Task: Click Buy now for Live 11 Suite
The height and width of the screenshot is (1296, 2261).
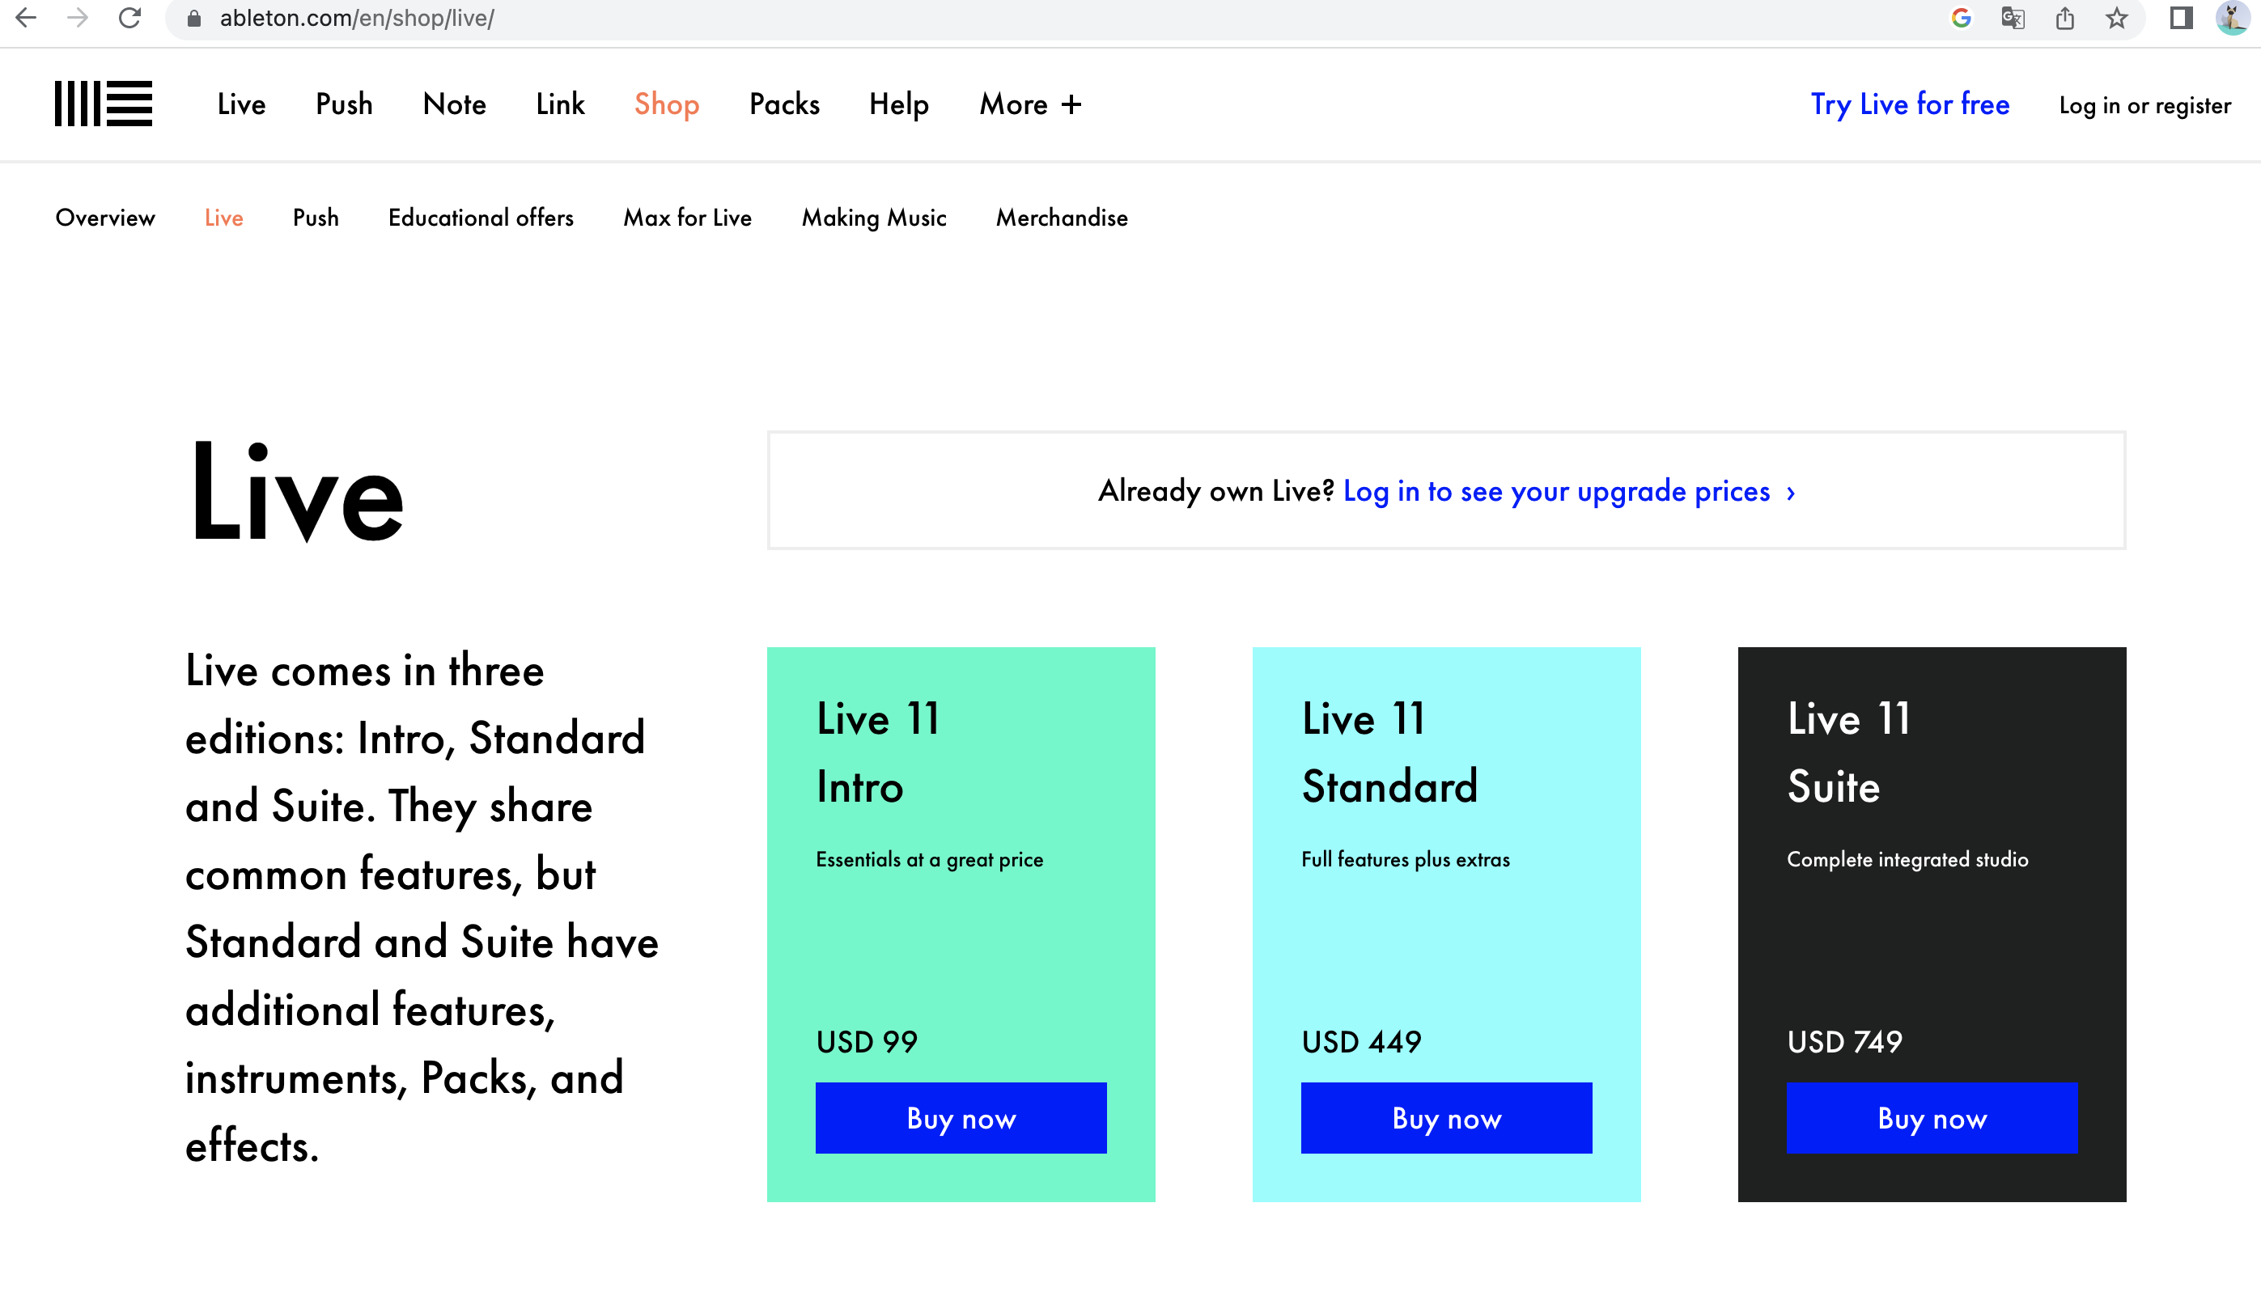Action: (x=1931, y=1118)
